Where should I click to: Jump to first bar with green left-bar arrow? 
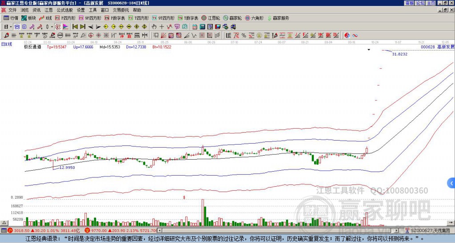pyautogui.click(x=75, y=27)
